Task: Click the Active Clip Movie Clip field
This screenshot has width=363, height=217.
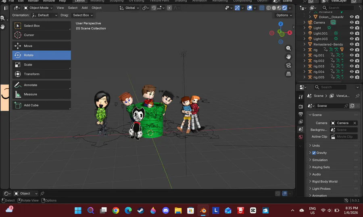Action: [344, 136]
